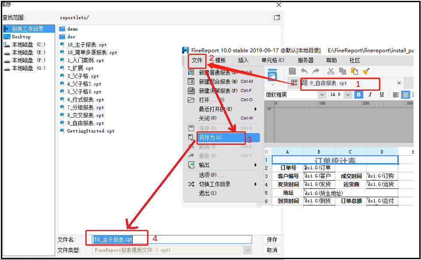
Task: Click the 订单总额 cell
Action: [351, 201]
